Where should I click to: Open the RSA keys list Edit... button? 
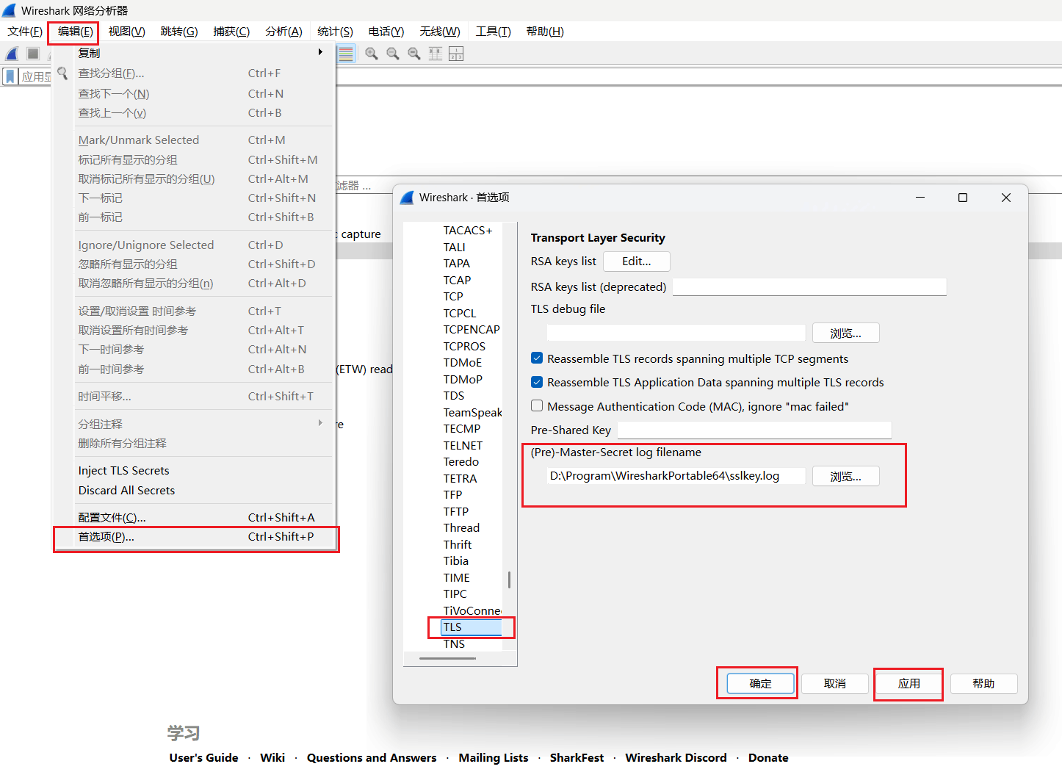(x=636, y=261)
